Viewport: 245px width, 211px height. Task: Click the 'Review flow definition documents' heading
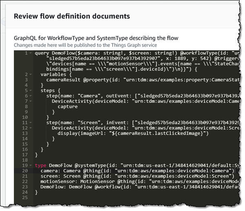72,16
